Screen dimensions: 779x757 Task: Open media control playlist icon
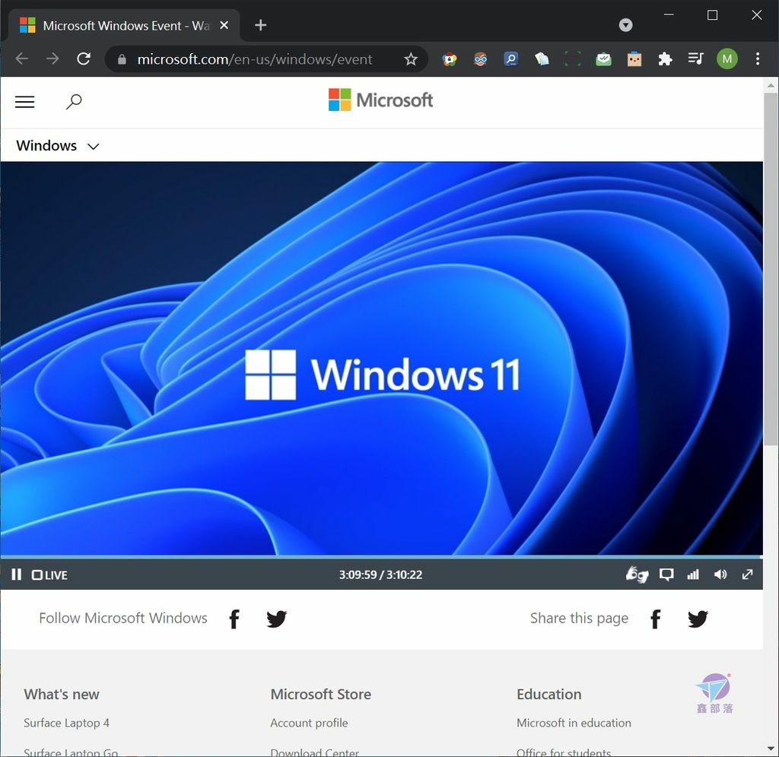[x=695, y=59]
